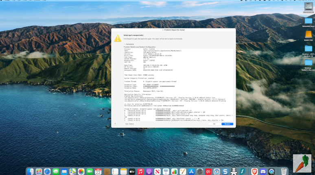Open Finder from the Dock
Image resolution: width=315 pixels, height=175 pixels.
click(31, 172)
